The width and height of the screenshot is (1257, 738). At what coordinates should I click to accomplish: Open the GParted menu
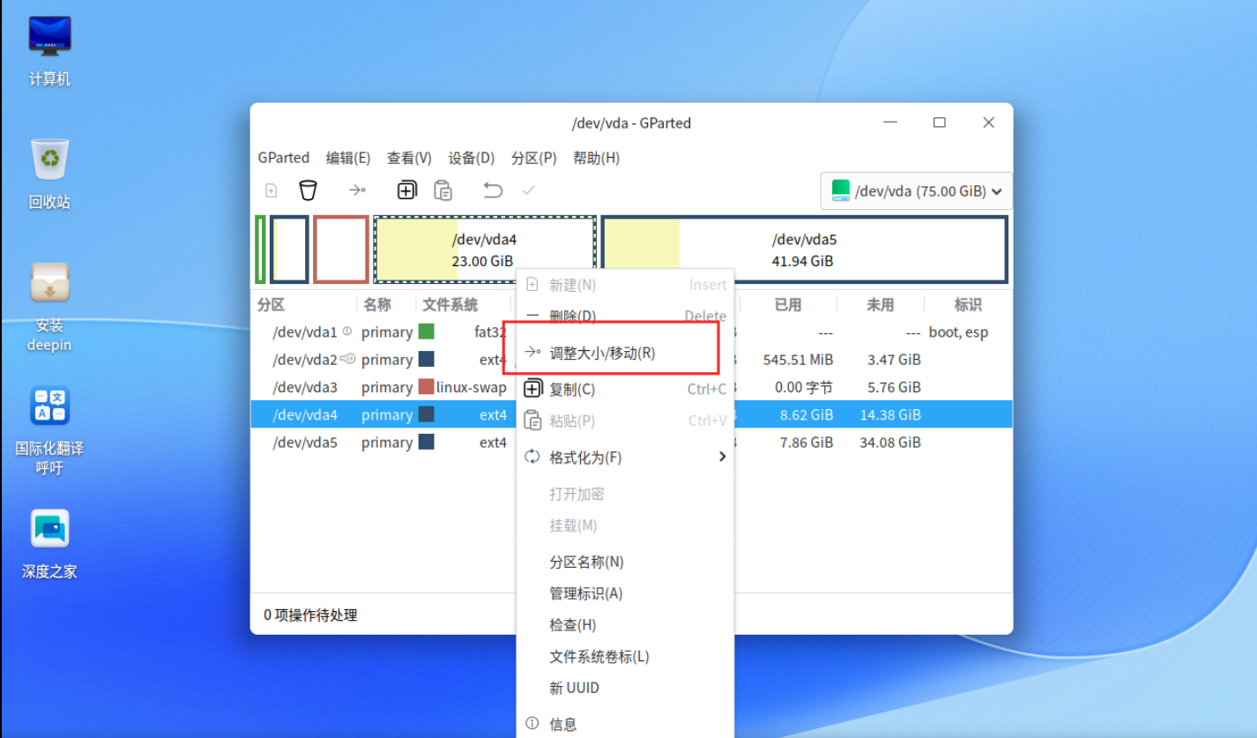[284, 158]
